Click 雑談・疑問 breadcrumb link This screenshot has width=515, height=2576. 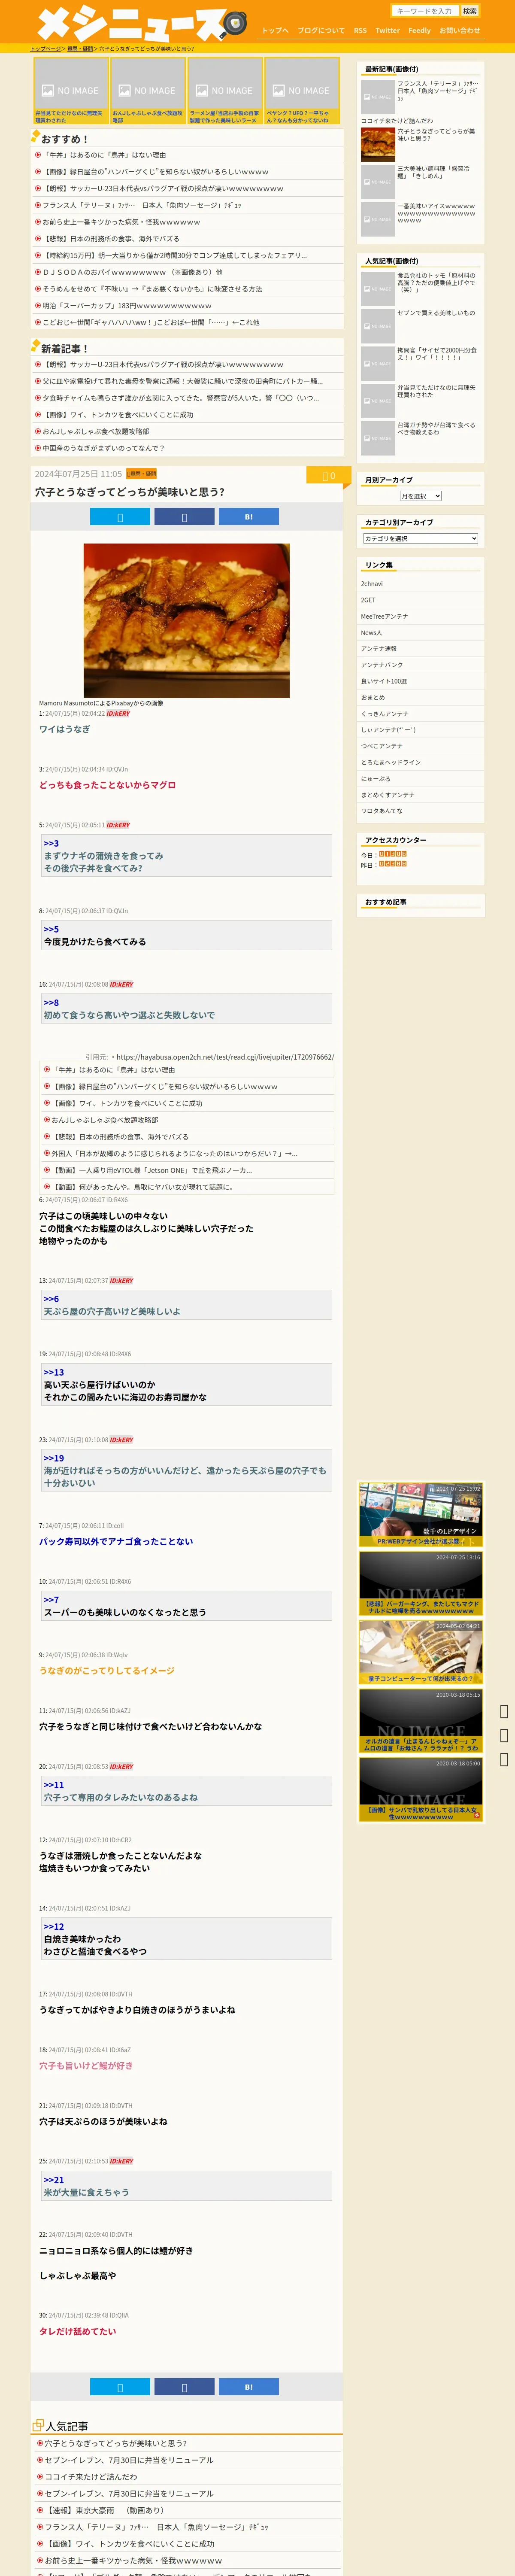click(80, 49)
